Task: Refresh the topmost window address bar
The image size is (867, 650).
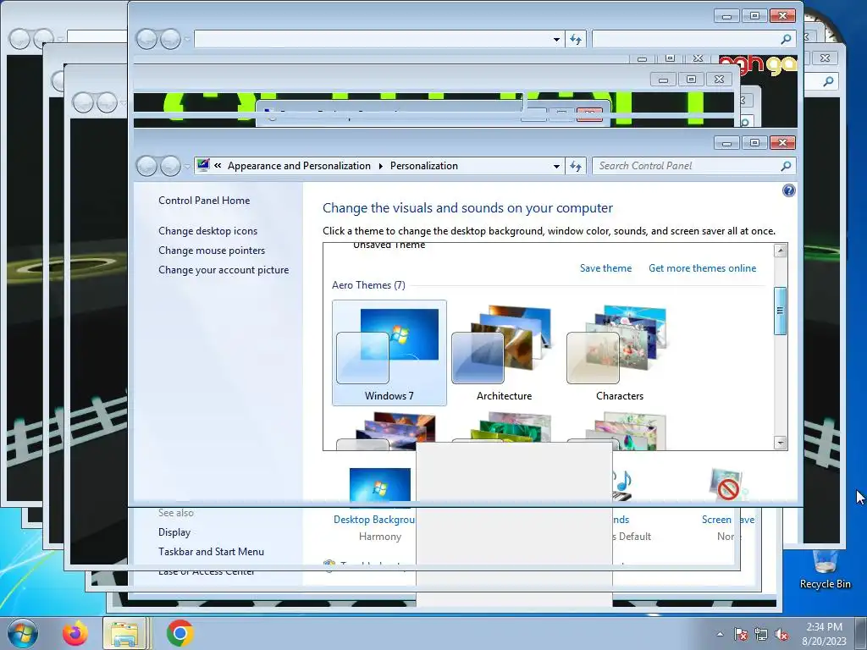Action: [576, 39]
